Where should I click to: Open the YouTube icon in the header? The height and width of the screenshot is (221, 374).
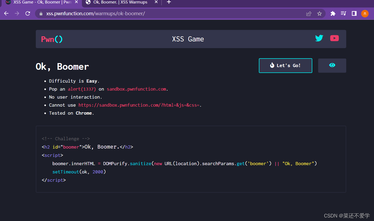334,38
